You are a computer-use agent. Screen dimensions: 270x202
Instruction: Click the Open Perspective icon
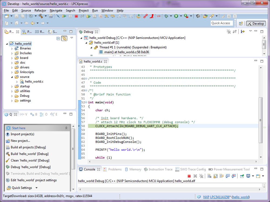pyautogui.click(x=241, y=23)
